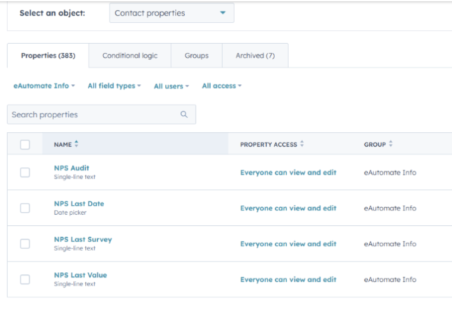
Task: Click NPS Last Value's access link
Action: pyautogui.click(x=288, y=279)
